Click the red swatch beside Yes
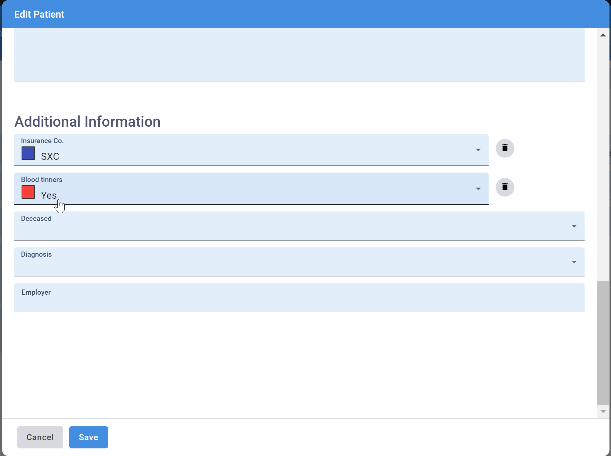Viewport: 611px width, 456px height. 28,192
